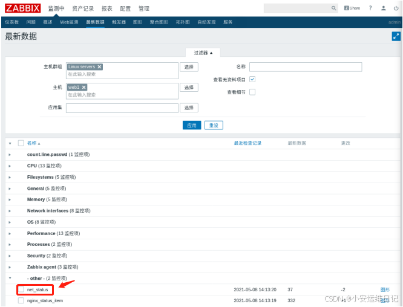Expand the Processes group
The width and height of the screenshot is (403, 307).
pos(10,244)
